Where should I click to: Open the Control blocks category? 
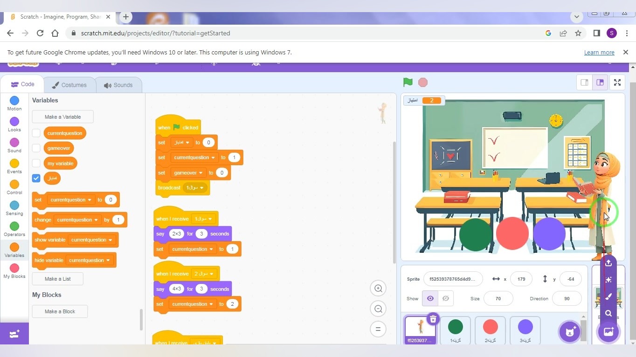tap(14, 188)
